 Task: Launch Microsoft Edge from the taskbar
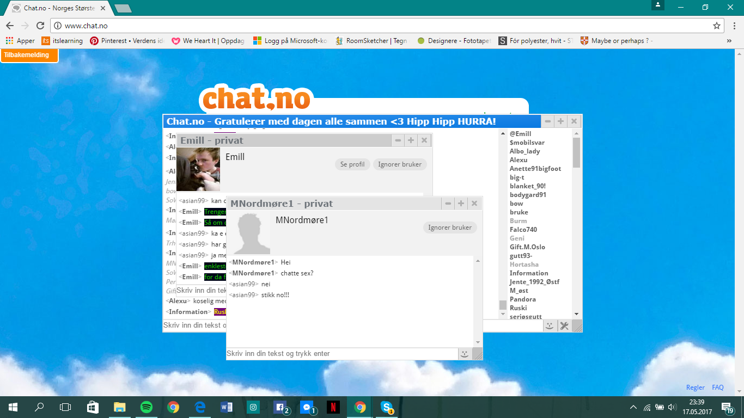[x=200, y=407]
